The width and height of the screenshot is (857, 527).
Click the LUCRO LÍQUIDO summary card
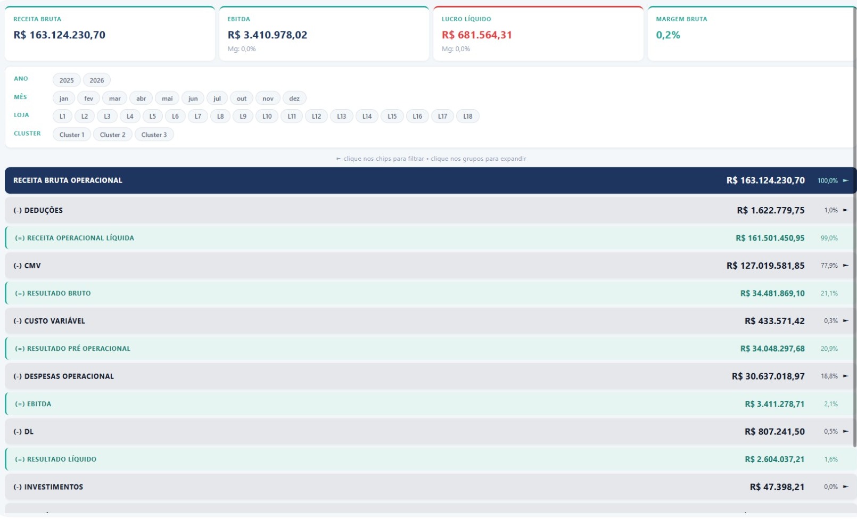pos(538,34)
